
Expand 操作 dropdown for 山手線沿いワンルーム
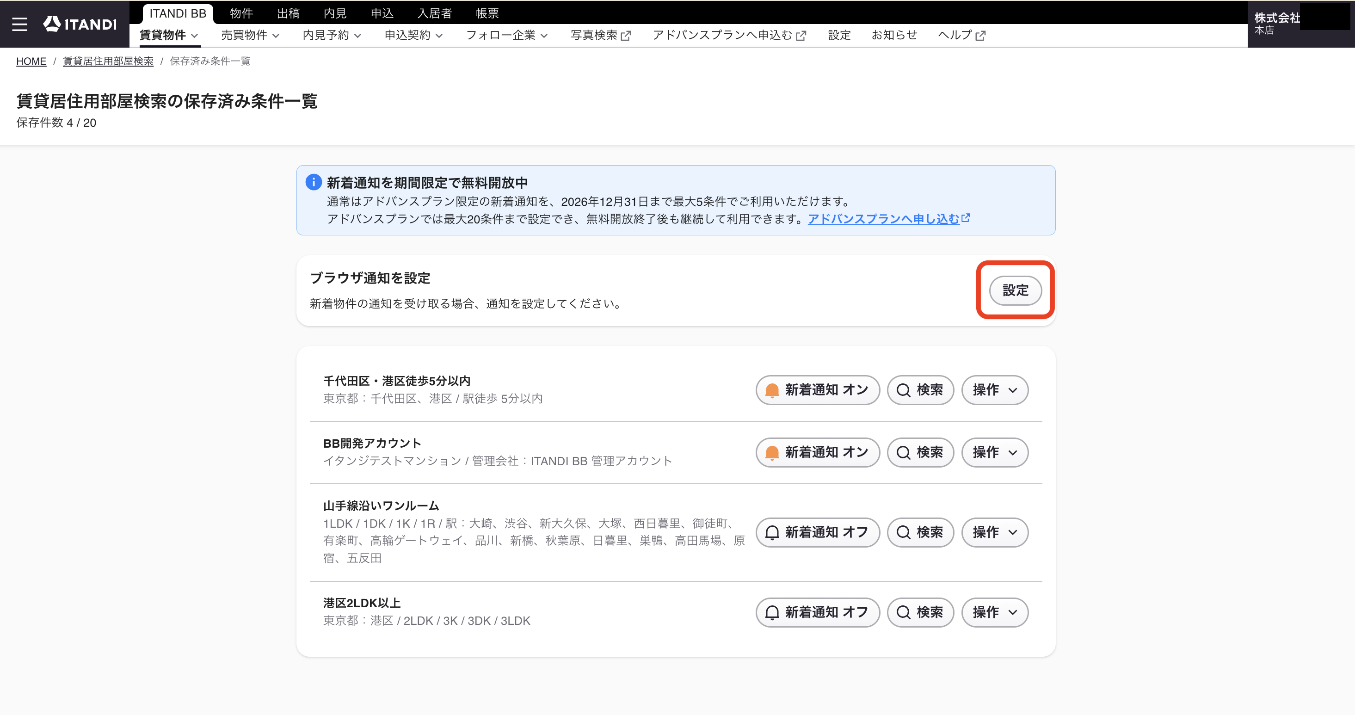coord(995,532)
